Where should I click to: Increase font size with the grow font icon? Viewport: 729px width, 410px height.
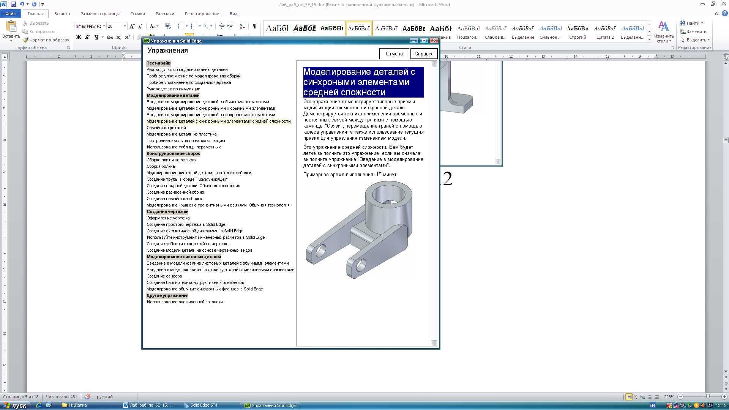point(132,26)
